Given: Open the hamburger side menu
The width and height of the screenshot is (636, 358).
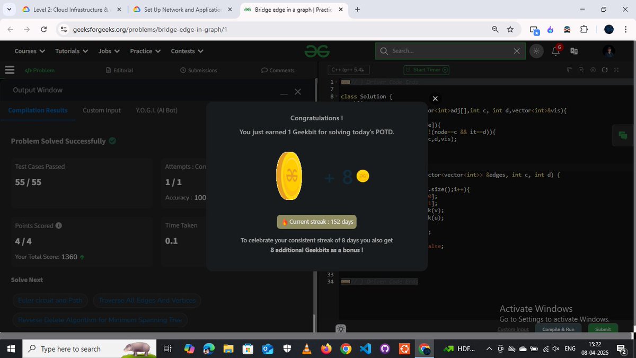Looking at the screenshot, I should 9,70.
